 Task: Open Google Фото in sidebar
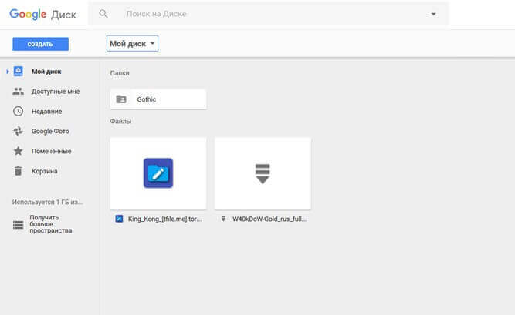(50, 132)
